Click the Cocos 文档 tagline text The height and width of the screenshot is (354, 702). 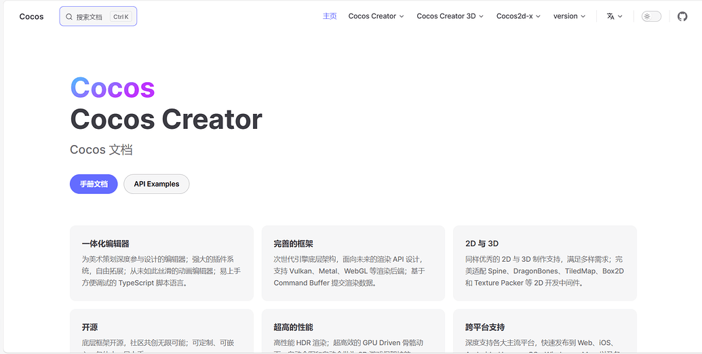pyautogui.click(x=101, y=149)
